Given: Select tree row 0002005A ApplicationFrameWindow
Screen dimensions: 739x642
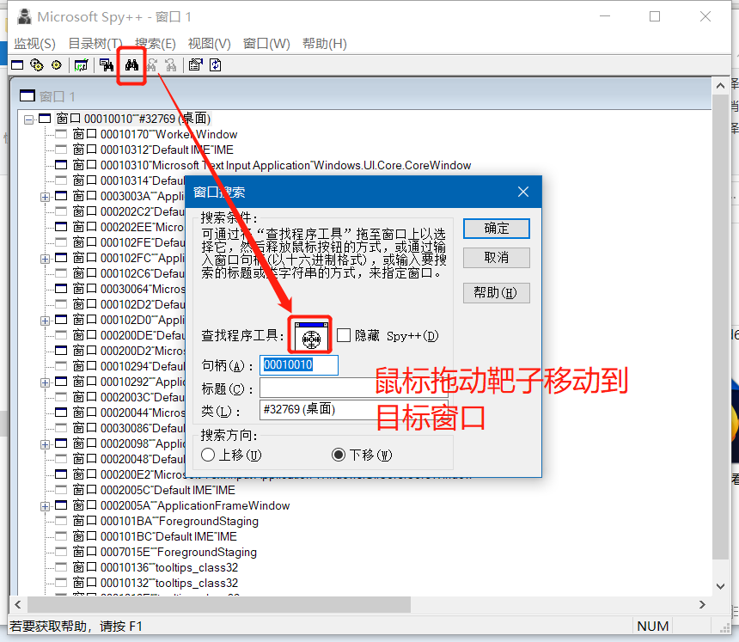Looking at the screenshot, I should (x=181, y=505).
